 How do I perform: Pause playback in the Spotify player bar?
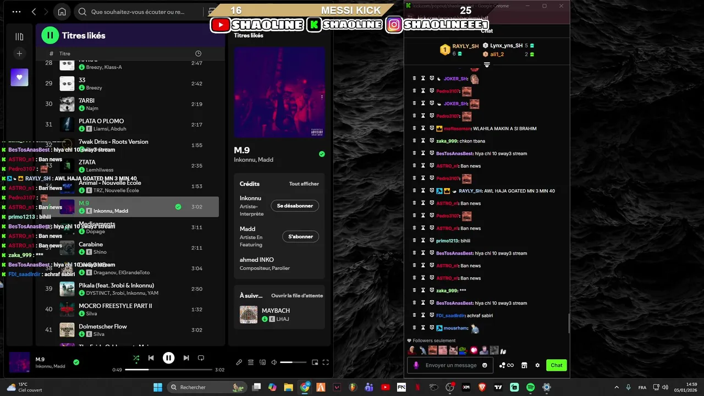tap(168, 358)
